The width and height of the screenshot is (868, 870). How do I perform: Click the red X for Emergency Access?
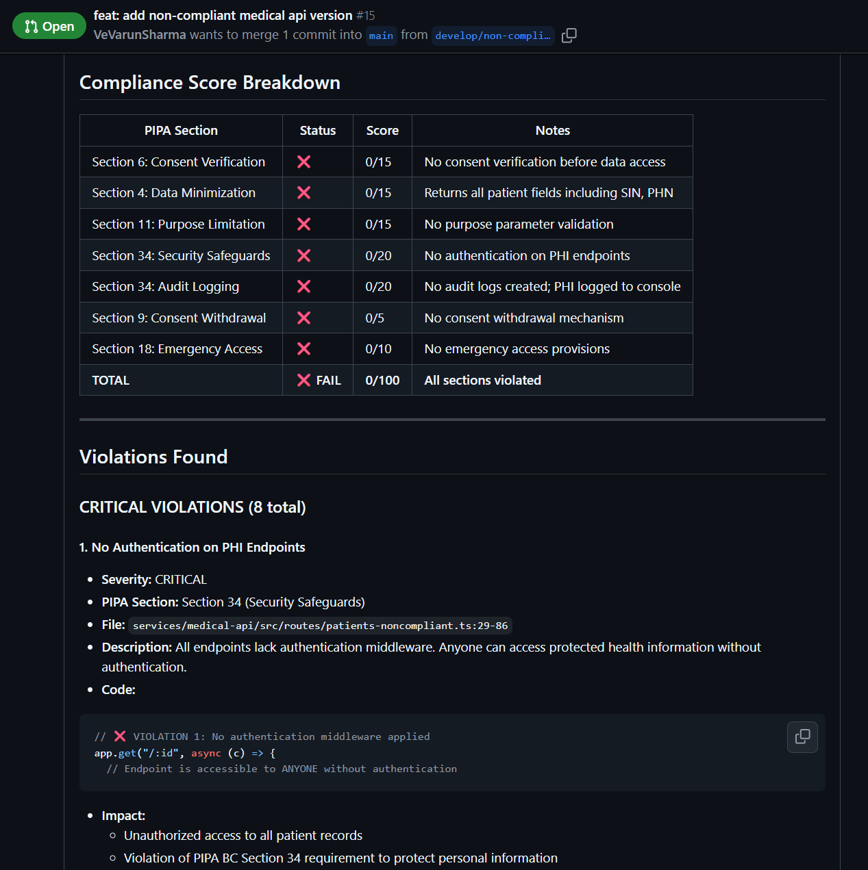click(304, 349)
